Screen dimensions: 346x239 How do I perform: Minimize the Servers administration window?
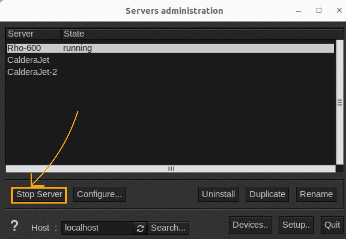point(298,10)
